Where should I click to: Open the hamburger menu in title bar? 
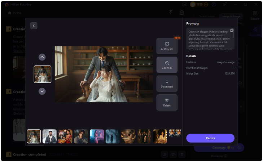[x=224, y=5]
